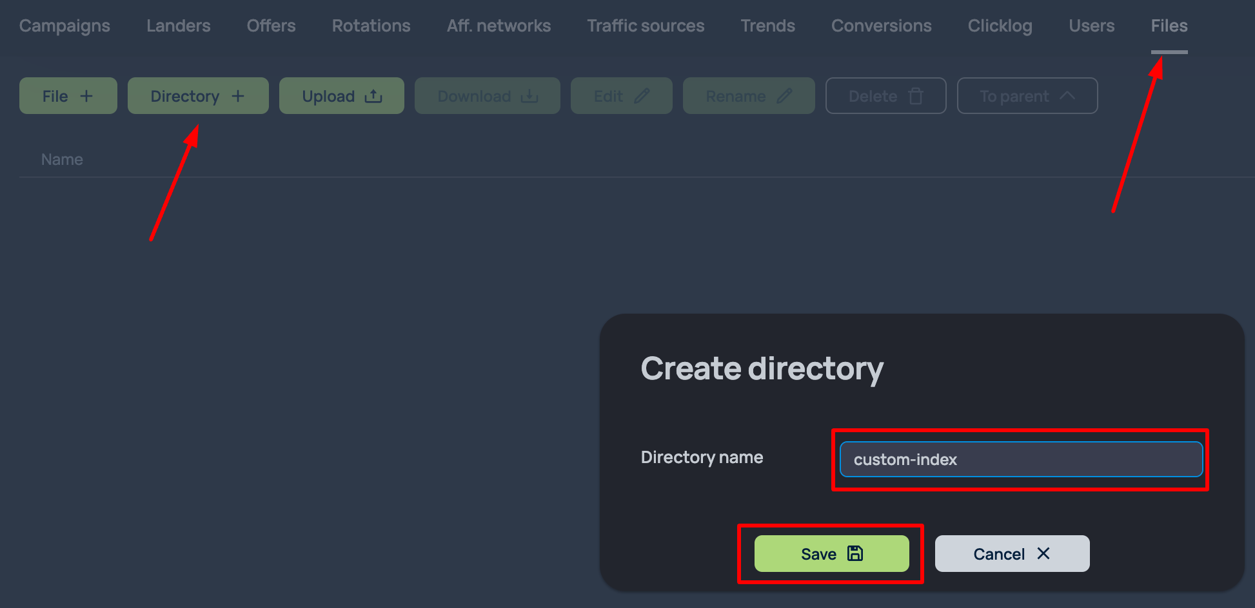This screenshot has width=1255, height=608.
Task: Click the Upload arrow icon
Action: pos(374,95)
